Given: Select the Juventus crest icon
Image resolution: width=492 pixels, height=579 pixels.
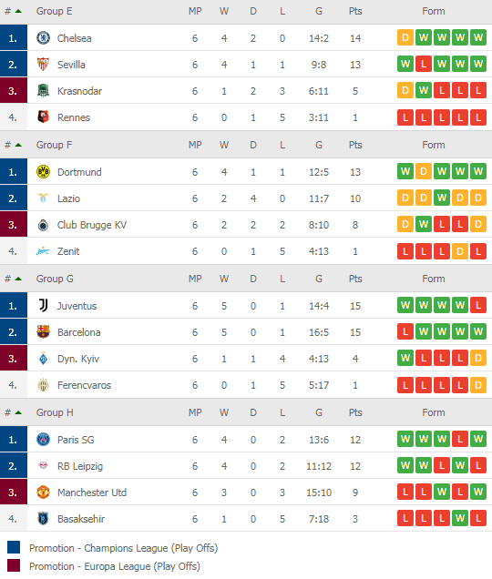Looking at the screenshot, I should [43, 305].
